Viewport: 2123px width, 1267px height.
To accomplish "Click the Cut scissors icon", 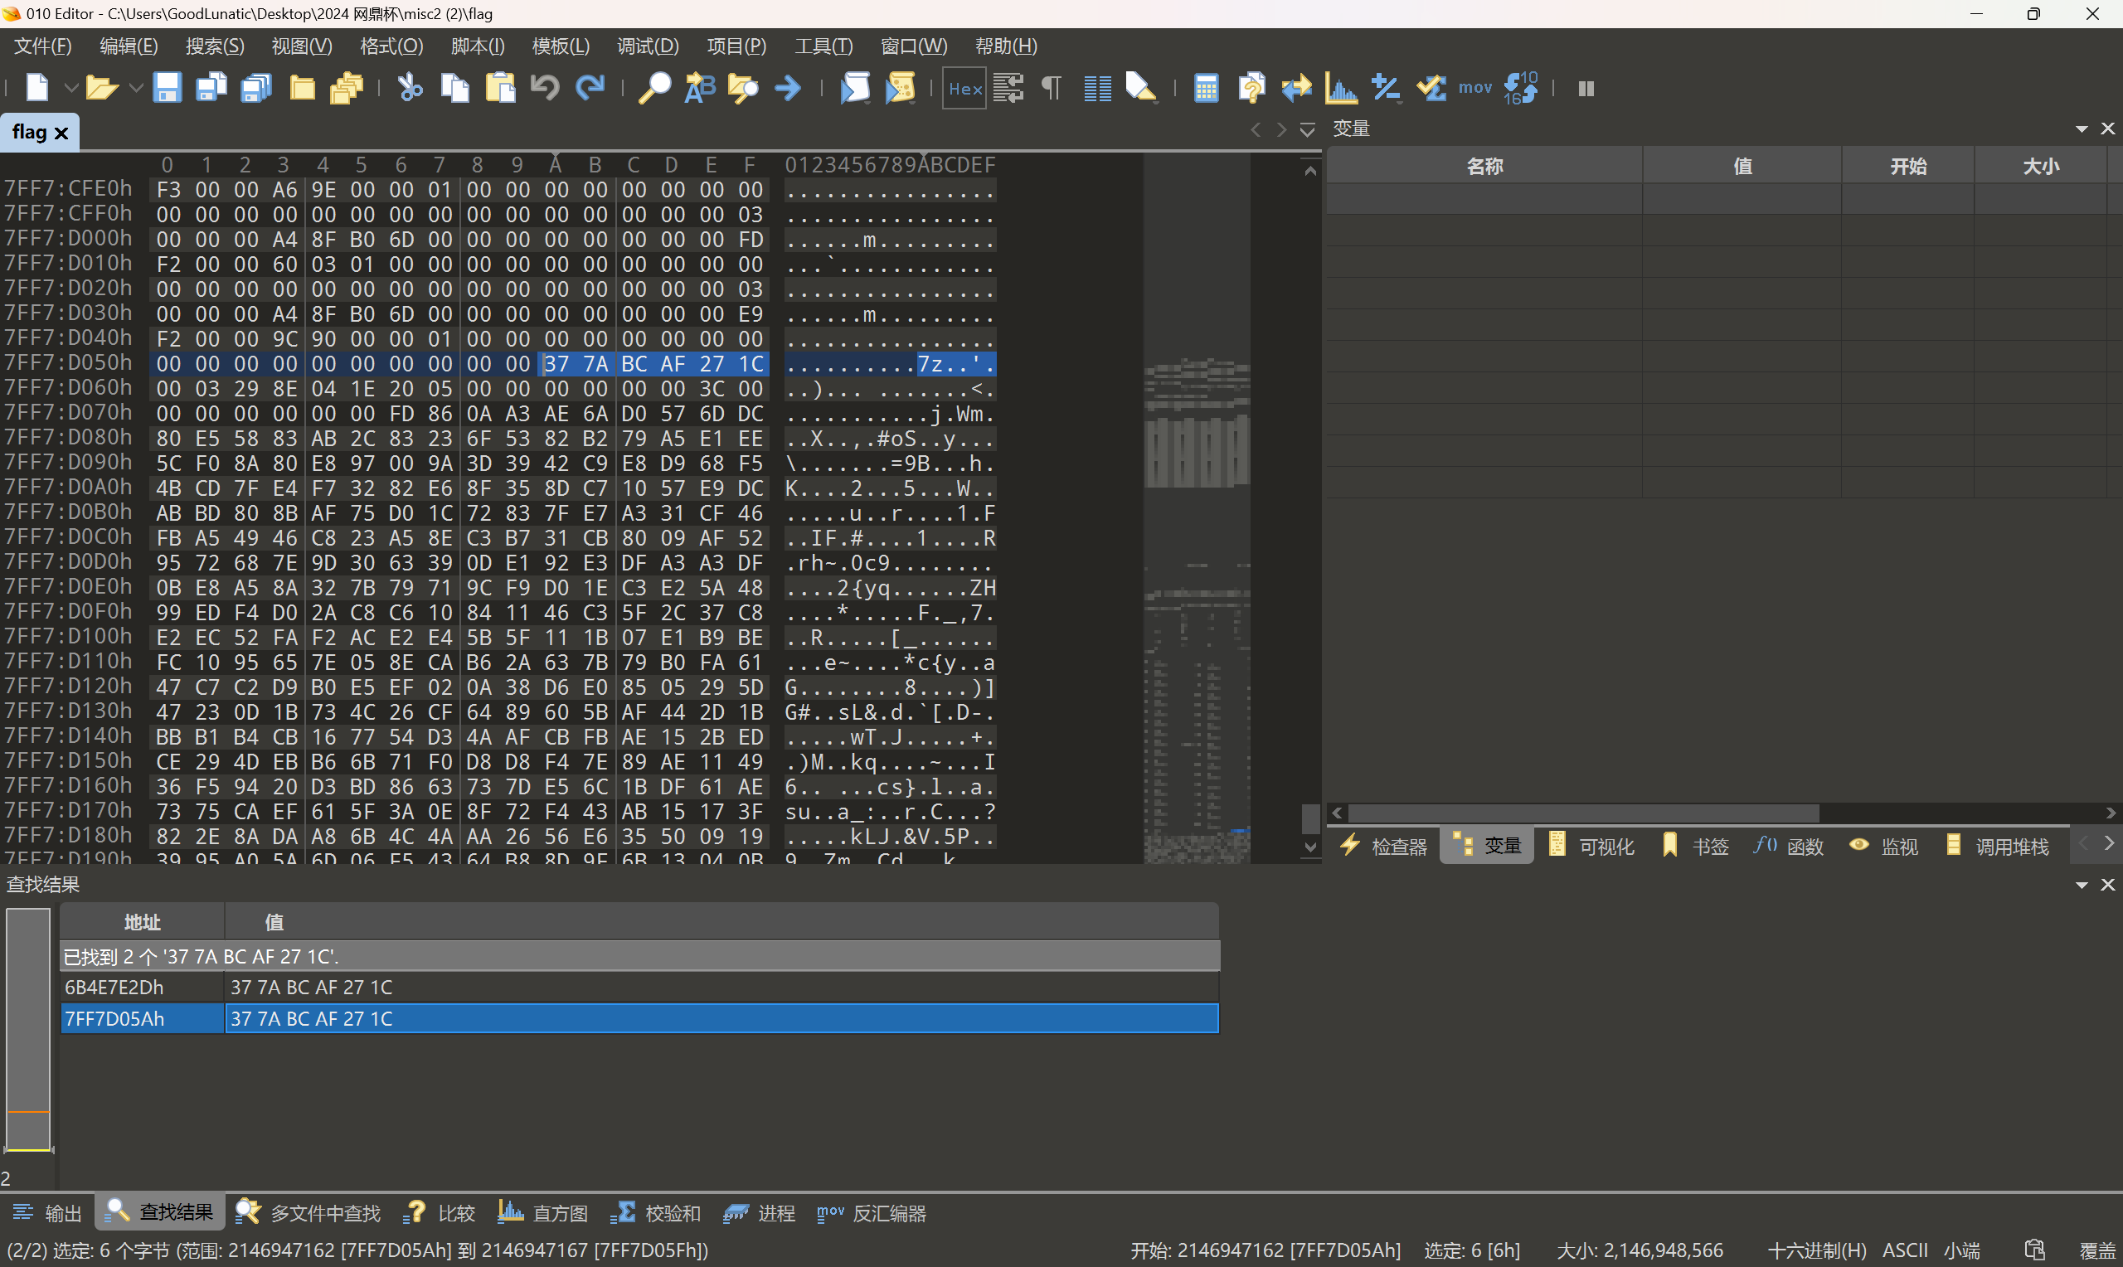I will tap(410, 88).
